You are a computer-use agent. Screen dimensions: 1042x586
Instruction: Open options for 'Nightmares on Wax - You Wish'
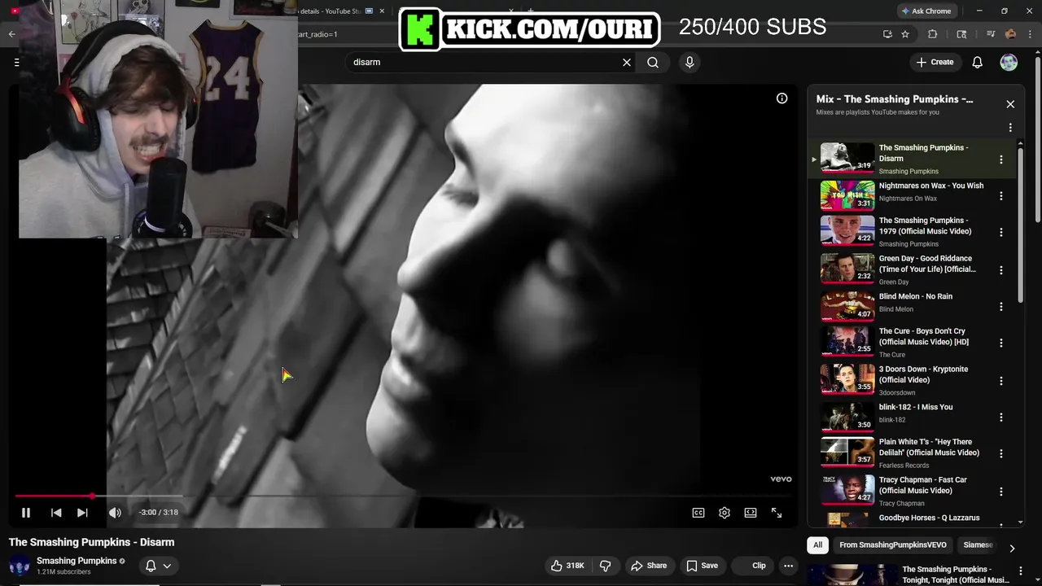pyautogui.click(x=1001, y=196)
